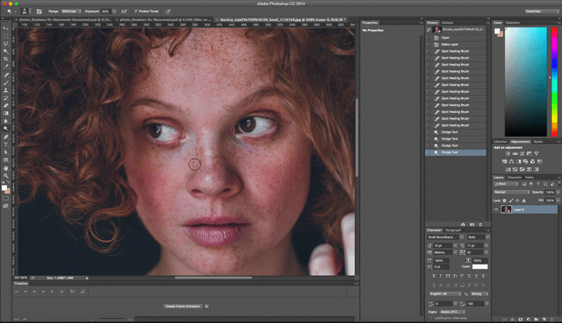Select the Type tool
The image size is (562, 323).
pyautogui.click(x=6, y=143)
